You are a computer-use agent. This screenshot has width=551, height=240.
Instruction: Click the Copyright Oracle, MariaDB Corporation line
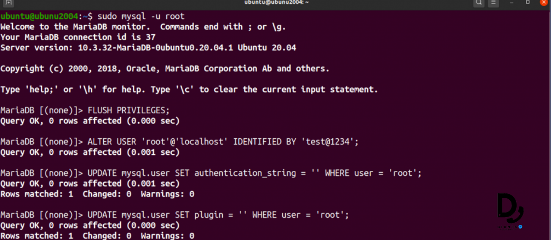pos(165,69)
